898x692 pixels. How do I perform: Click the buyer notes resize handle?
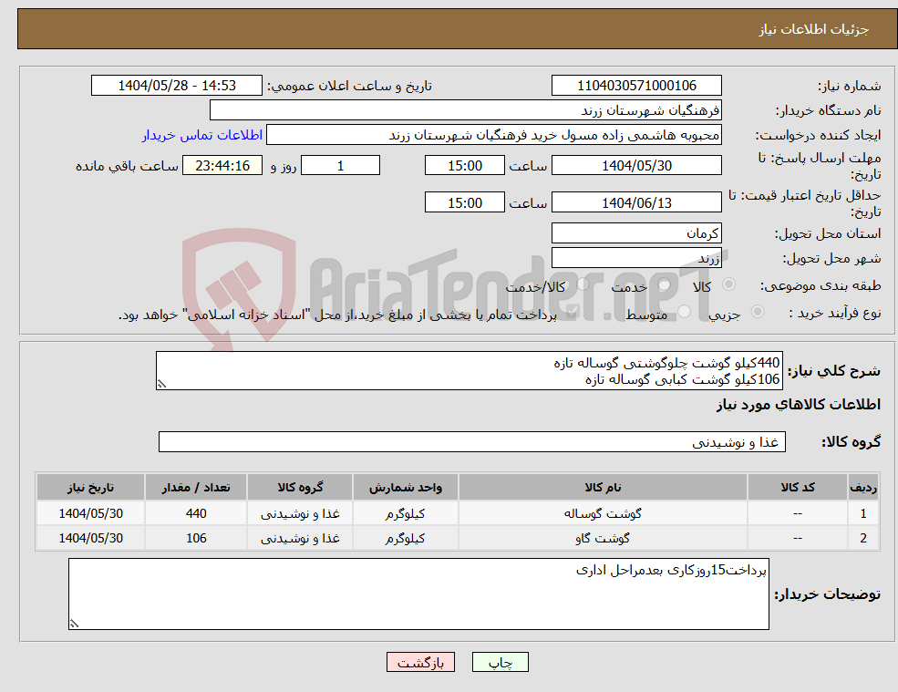tap(74, 624)
